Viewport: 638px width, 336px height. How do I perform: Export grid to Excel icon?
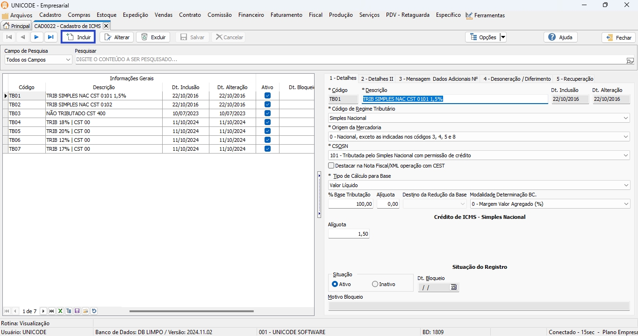[60, 311]
